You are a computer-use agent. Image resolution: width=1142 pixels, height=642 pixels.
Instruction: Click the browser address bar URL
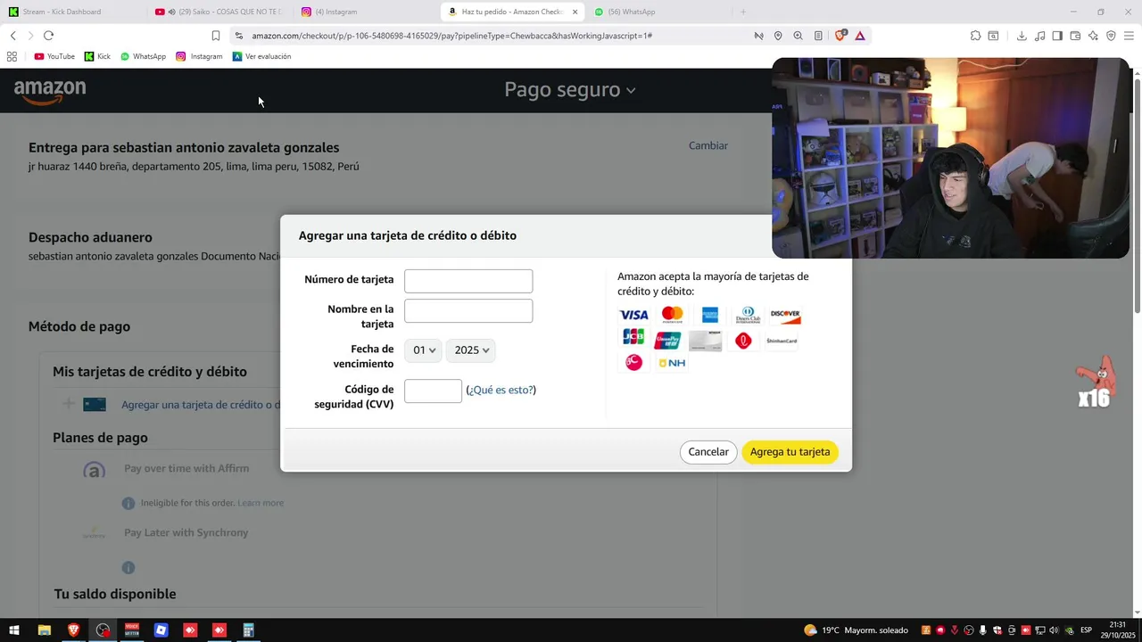(x=451, y=36)
